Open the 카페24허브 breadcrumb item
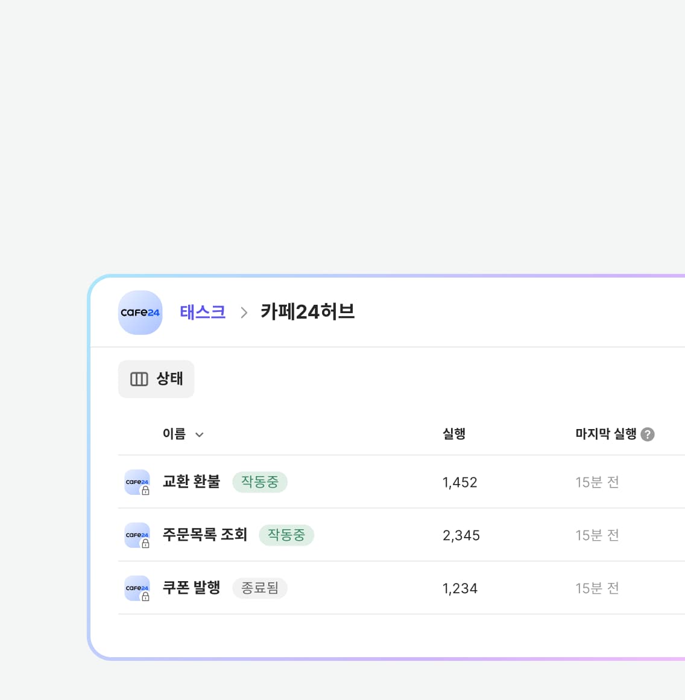This screenshot has height=700, width=685. 308,312
